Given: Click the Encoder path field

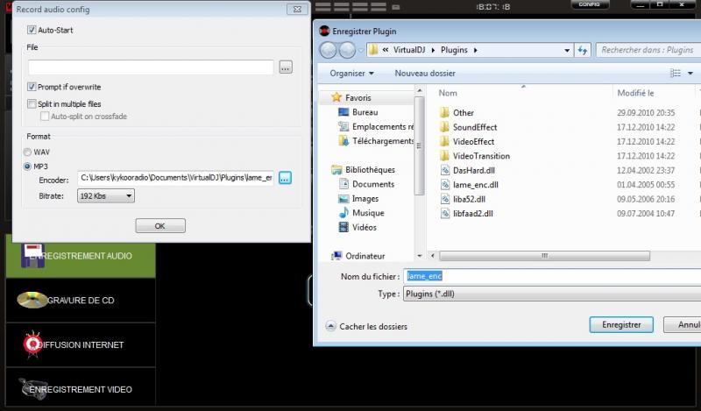Looking at the screenshot, I should coord(175,178).
